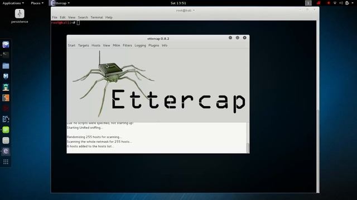This screenshot has height=200, width=357.
Task: Maximize the ettercap window
Action: click(238, 38)
